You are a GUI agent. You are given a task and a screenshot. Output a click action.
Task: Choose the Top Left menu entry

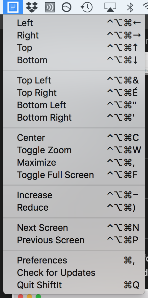pyautogui.click(x=74, y=81)
